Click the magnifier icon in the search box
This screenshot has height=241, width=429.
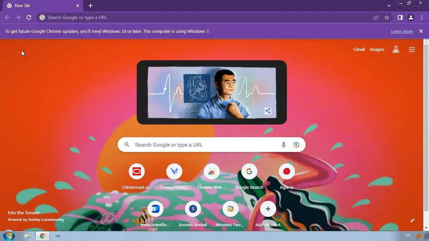click(127, 145)
